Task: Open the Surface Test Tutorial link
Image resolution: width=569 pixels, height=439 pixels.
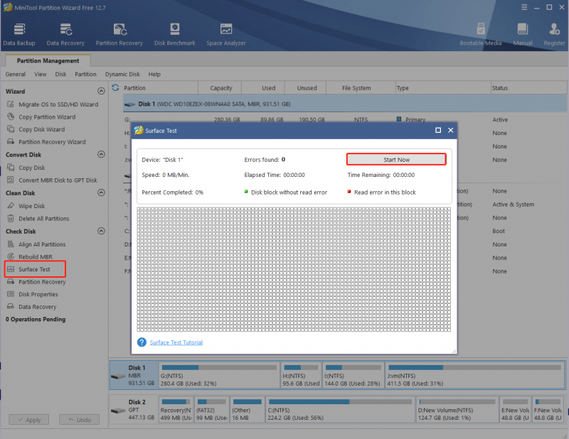Action: (176, 342)
